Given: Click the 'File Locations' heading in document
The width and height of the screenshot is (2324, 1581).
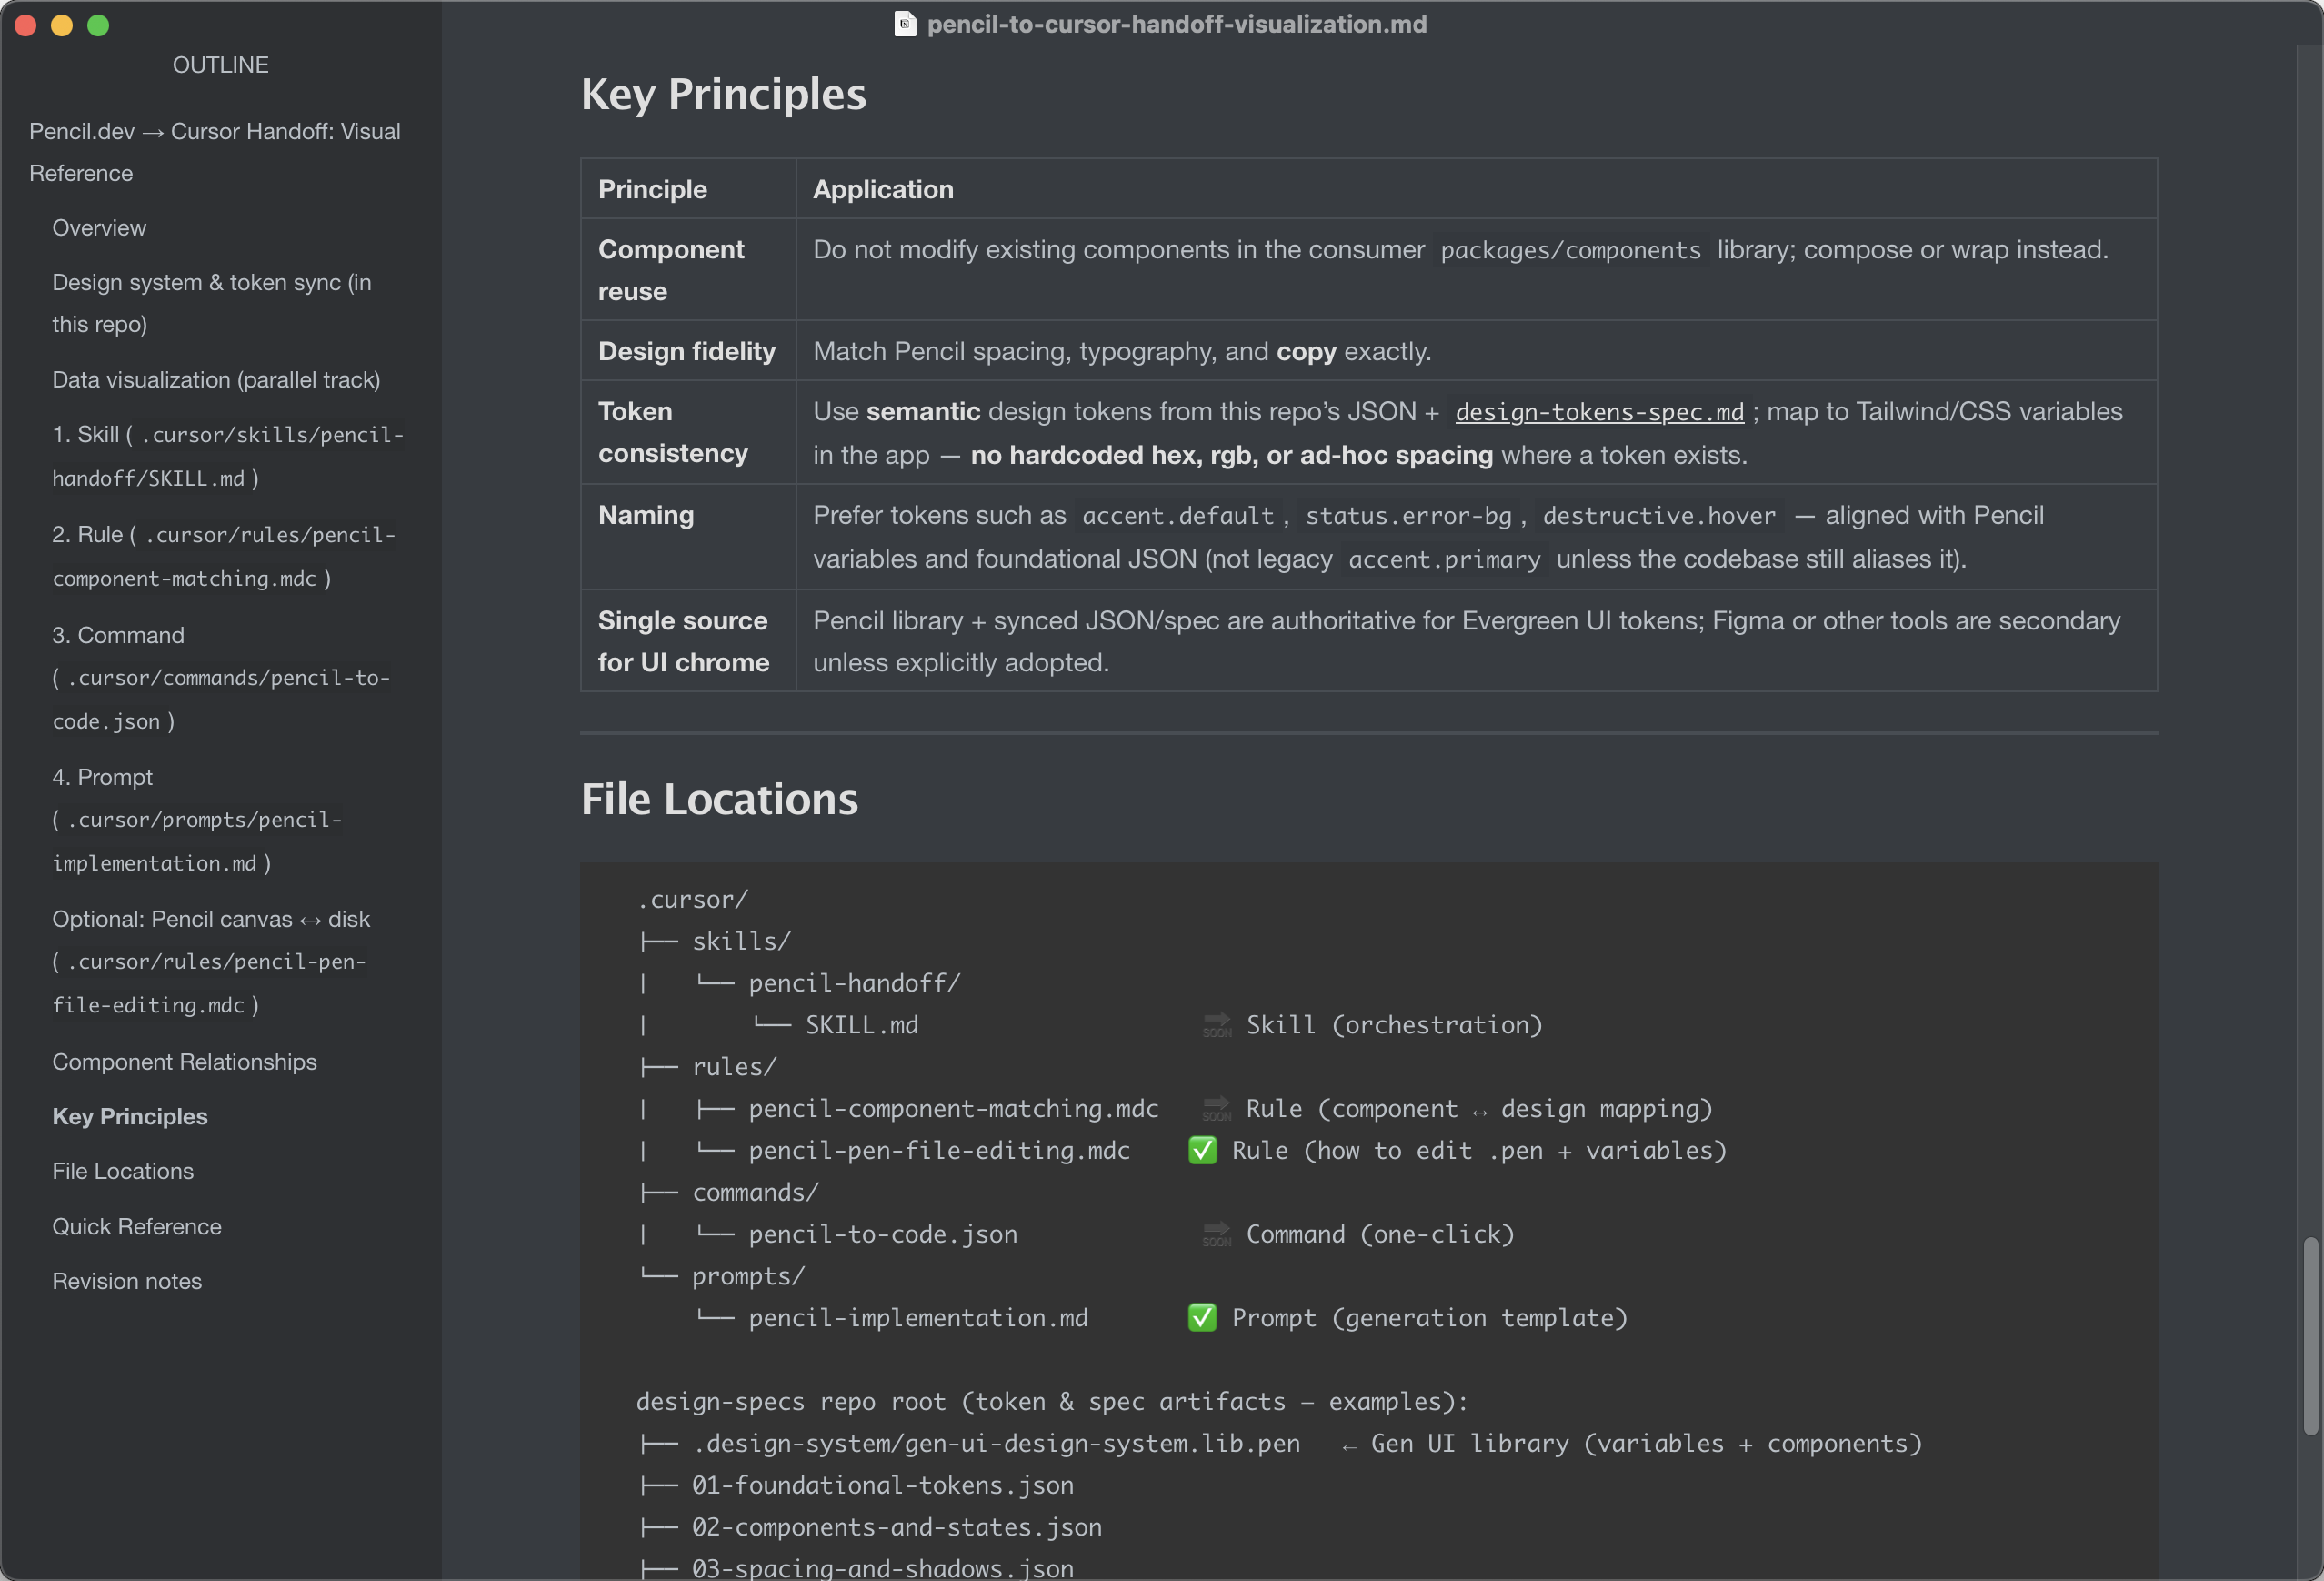Looking at the screenshot, I should click(719, 799).
